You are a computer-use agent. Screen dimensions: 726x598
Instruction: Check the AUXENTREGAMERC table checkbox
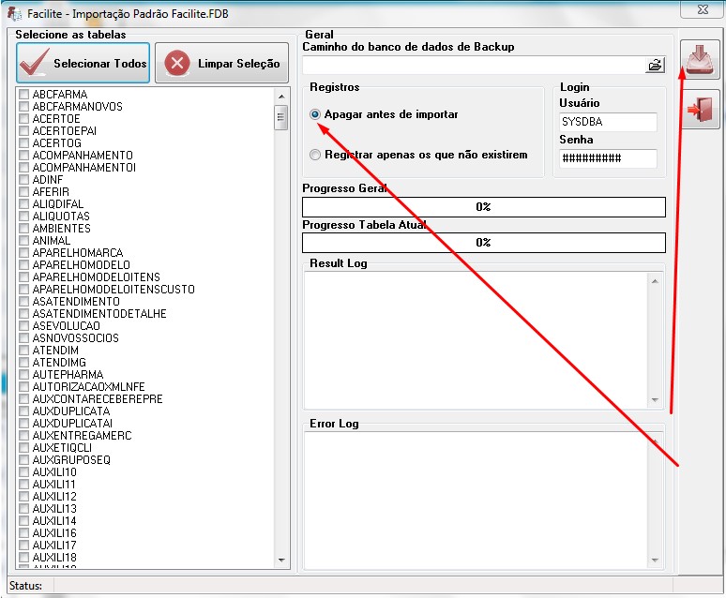pyautogui.click(x=23, y=436)
